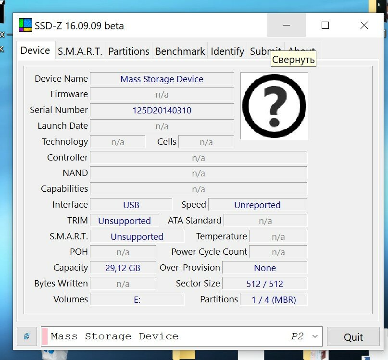Click the Power Cycle Count n/a field

click(x=278, y=252)
